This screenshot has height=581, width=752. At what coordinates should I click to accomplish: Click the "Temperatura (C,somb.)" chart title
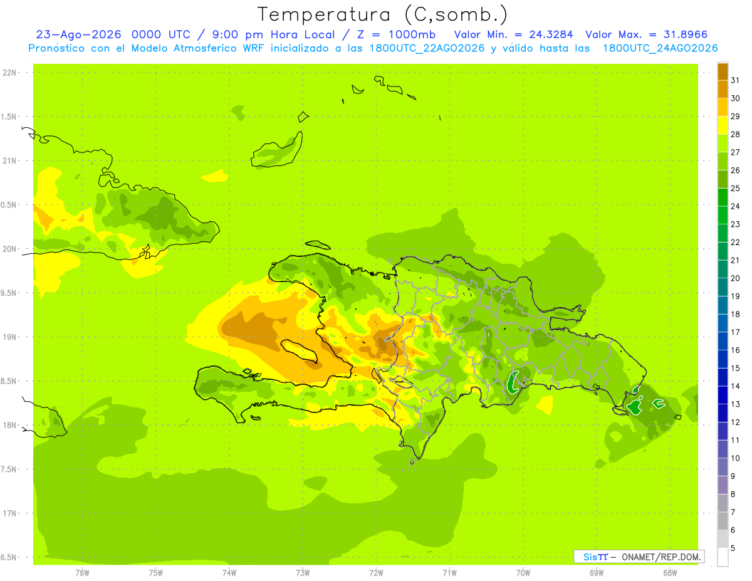click(382, 14)
